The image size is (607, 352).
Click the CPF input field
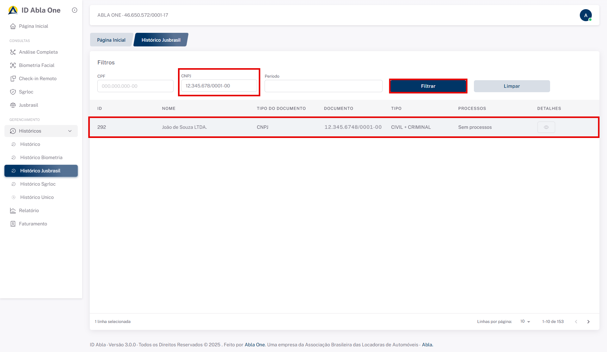point(135,86)
